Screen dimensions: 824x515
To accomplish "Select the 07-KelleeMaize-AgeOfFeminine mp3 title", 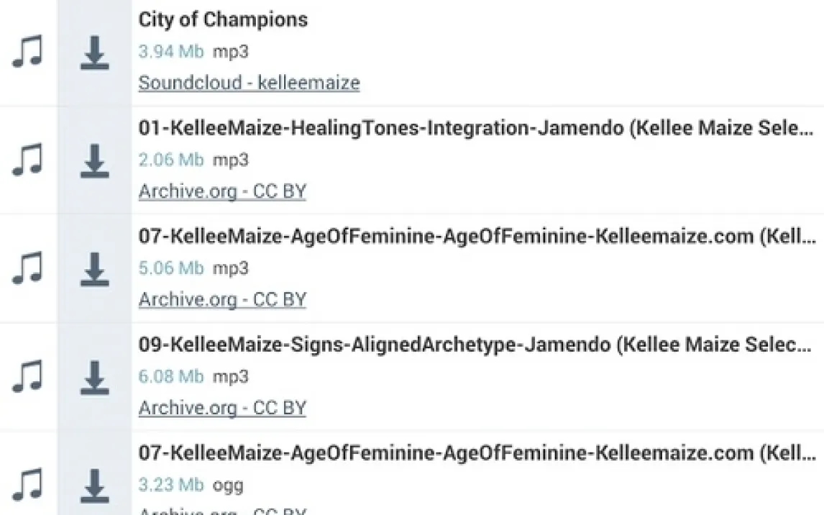I will [475, 237].
